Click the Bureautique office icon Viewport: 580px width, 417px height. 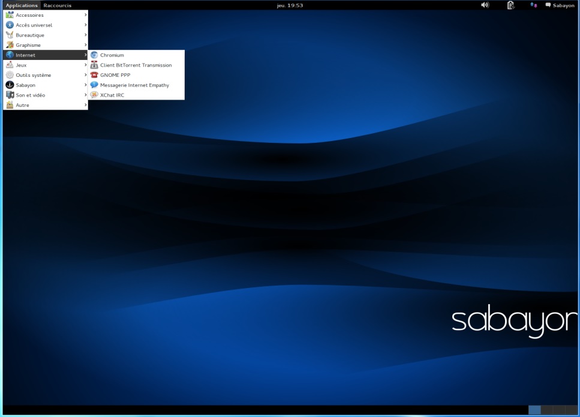(x=10, y=35)
